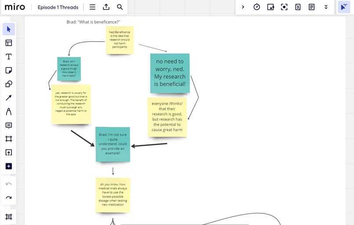Pick the Sticky note tool
The image size is (354, 225).
point(9,70)
